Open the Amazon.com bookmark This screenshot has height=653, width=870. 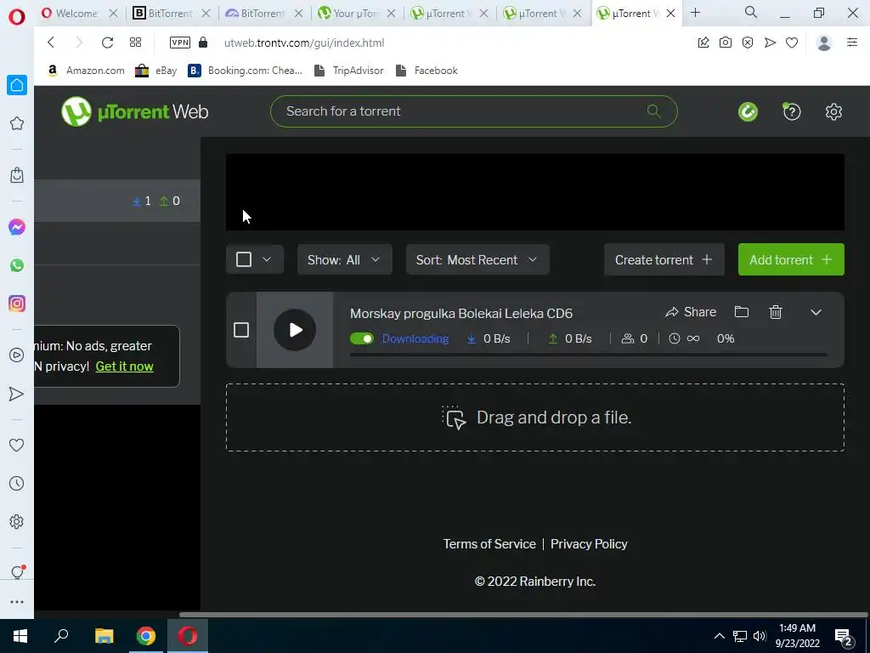(86, 71)
